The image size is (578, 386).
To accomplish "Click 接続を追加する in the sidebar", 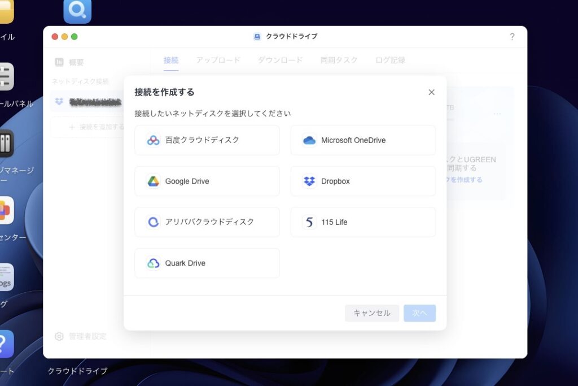I will (x=96, y=127).
